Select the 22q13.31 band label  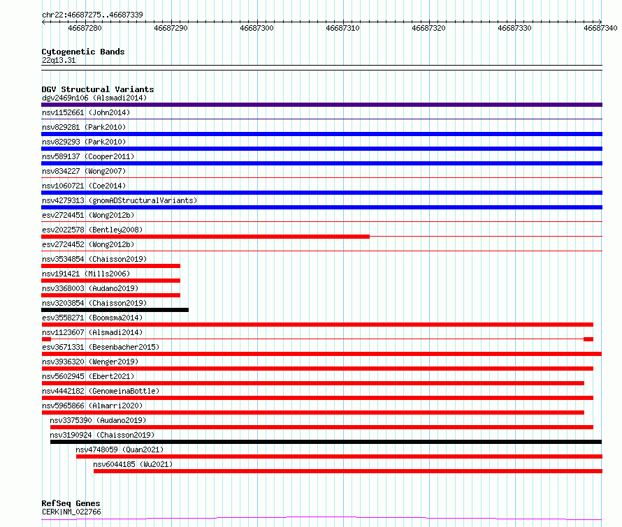pos(59,60)
